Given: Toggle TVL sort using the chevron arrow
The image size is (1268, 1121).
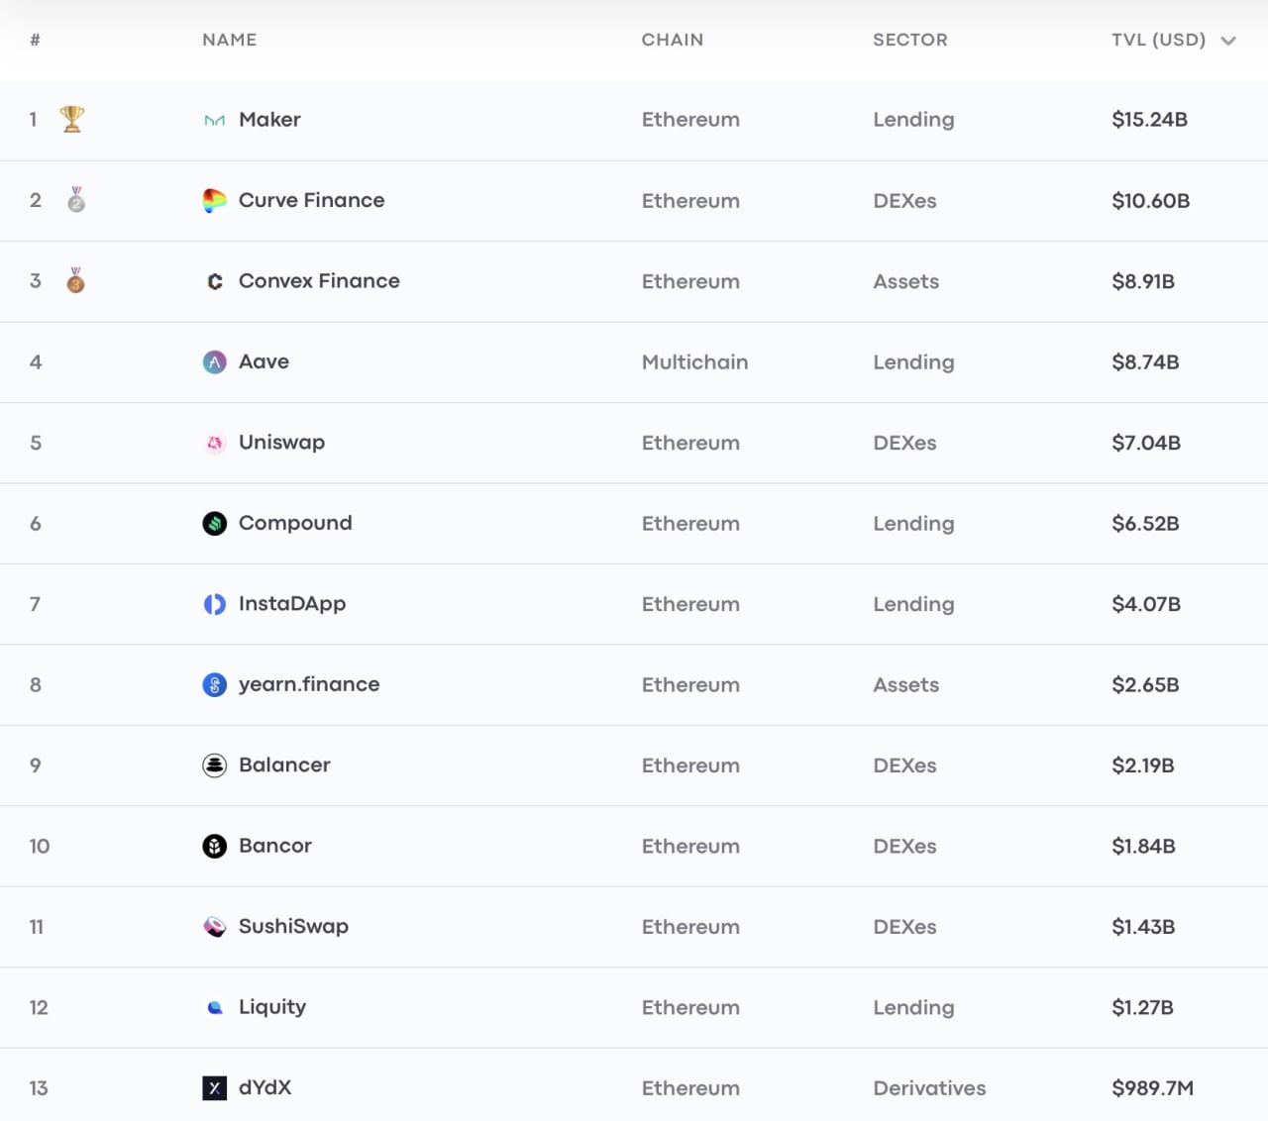Looking at the screenshot, I should click(x=1228, y=41).
